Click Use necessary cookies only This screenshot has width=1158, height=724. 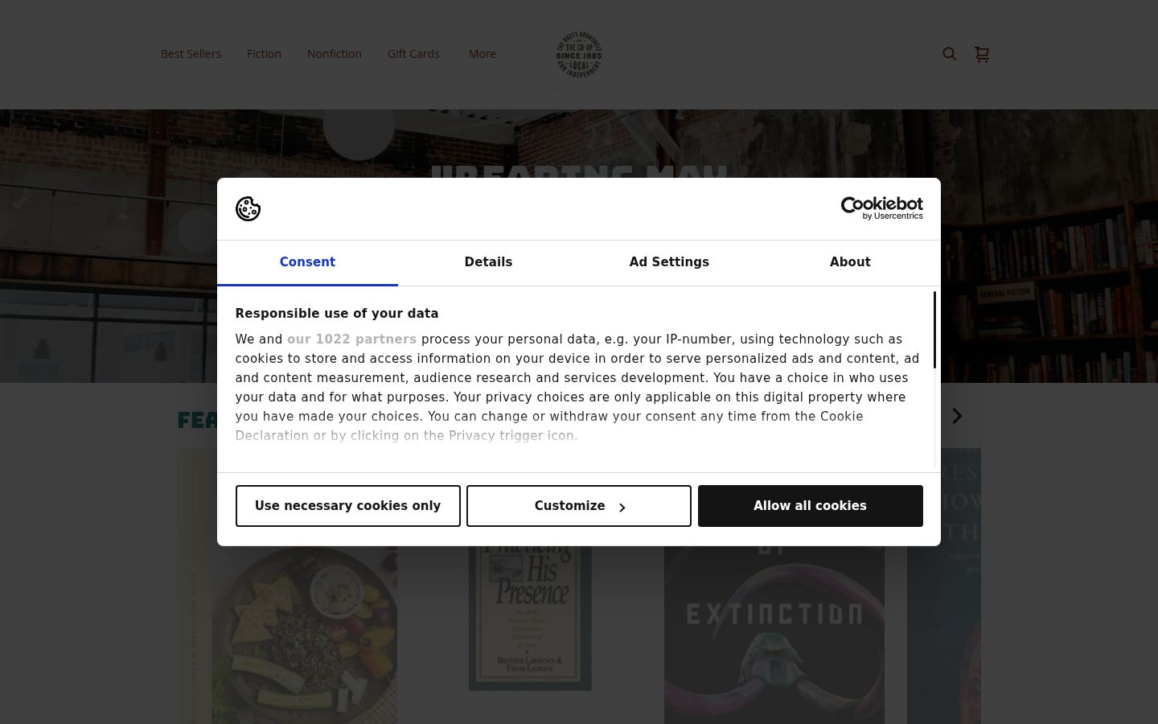[348, 506]
